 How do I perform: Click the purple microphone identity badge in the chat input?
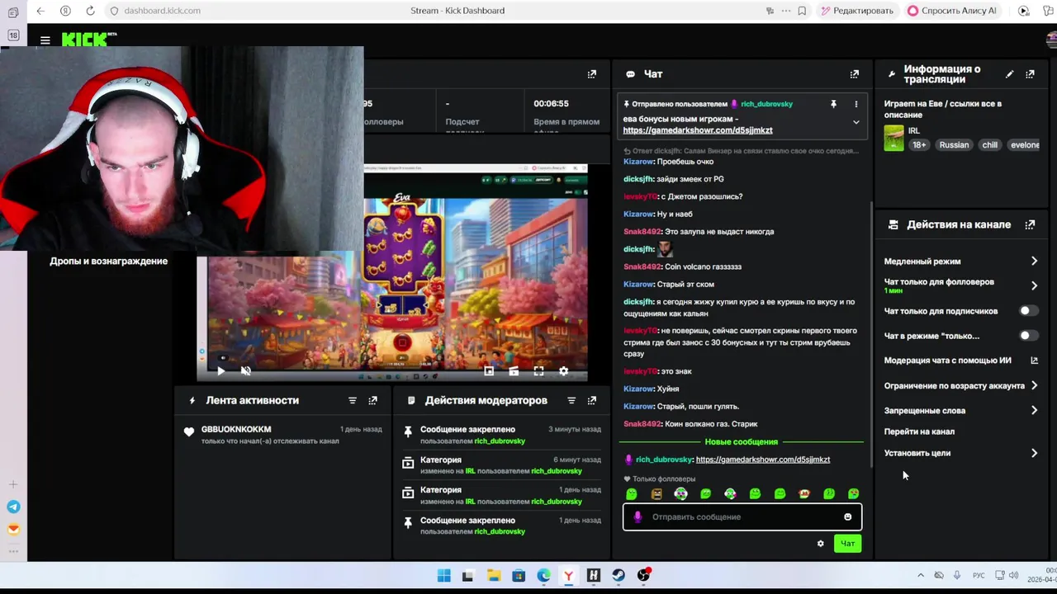[x=638, y=517]
